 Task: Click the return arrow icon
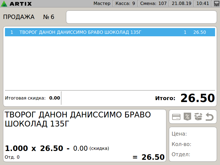pyautogui.click(x=210, y=117)
